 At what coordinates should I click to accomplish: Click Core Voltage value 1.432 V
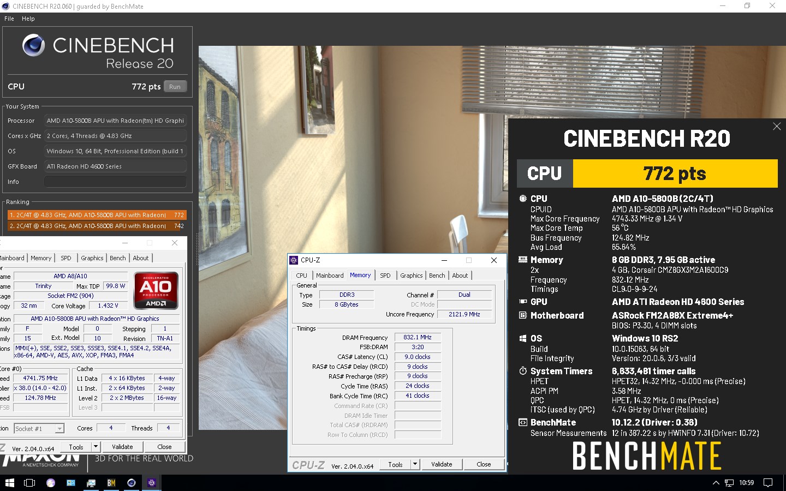click(108, 306)
